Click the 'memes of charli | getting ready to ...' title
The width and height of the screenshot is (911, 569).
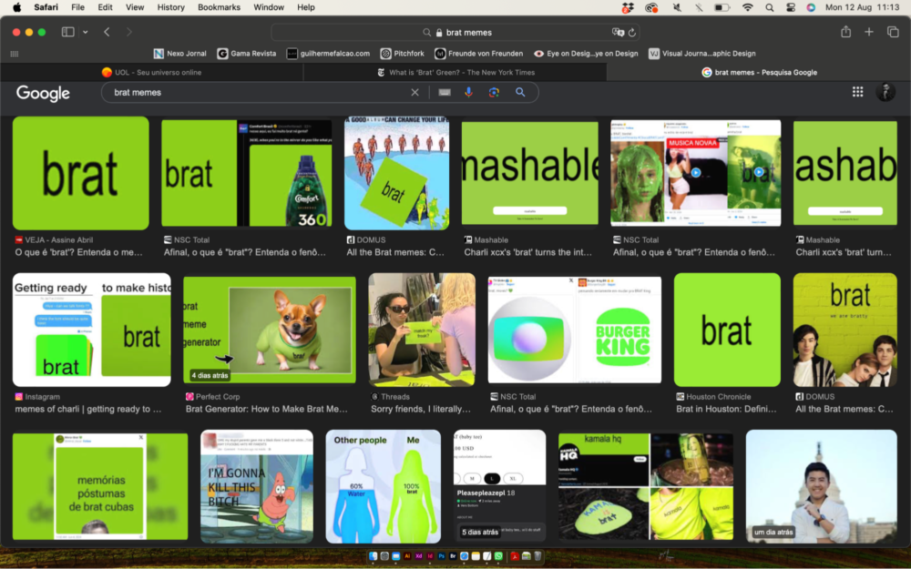[88, 410]
